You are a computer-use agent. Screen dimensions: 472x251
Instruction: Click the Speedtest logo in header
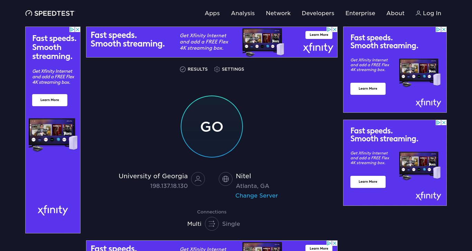pos(50,13)
